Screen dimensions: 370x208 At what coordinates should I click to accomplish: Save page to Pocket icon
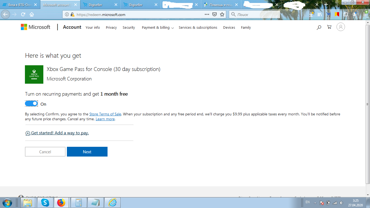214,15
